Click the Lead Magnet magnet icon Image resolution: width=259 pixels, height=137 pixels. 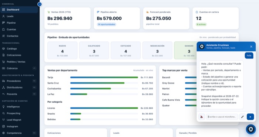(x=3, y=120)
